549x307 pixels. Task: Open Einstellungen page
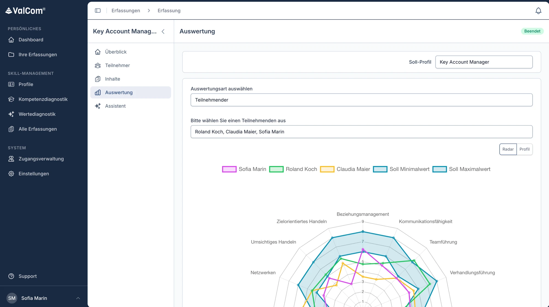point(34,174)
